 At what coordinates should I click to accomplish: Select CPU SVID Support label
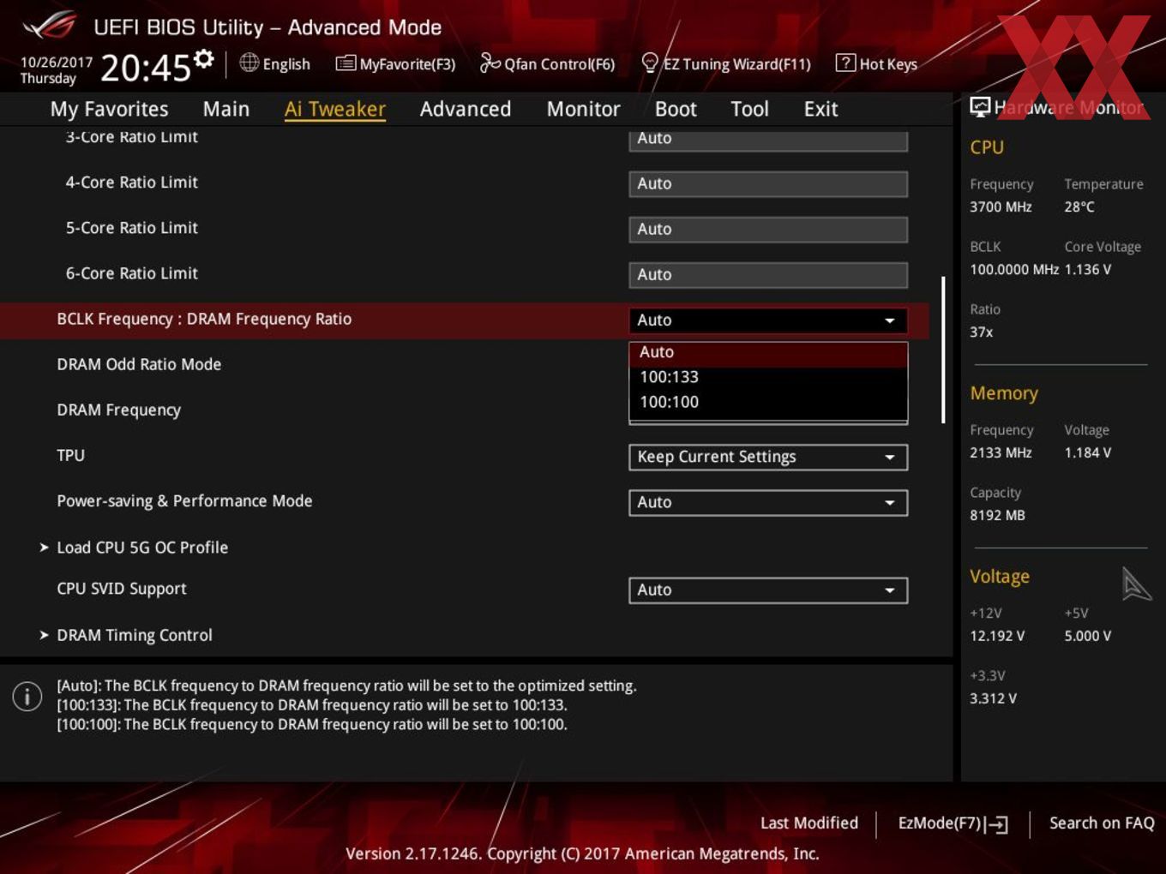(x=121, y=589)
